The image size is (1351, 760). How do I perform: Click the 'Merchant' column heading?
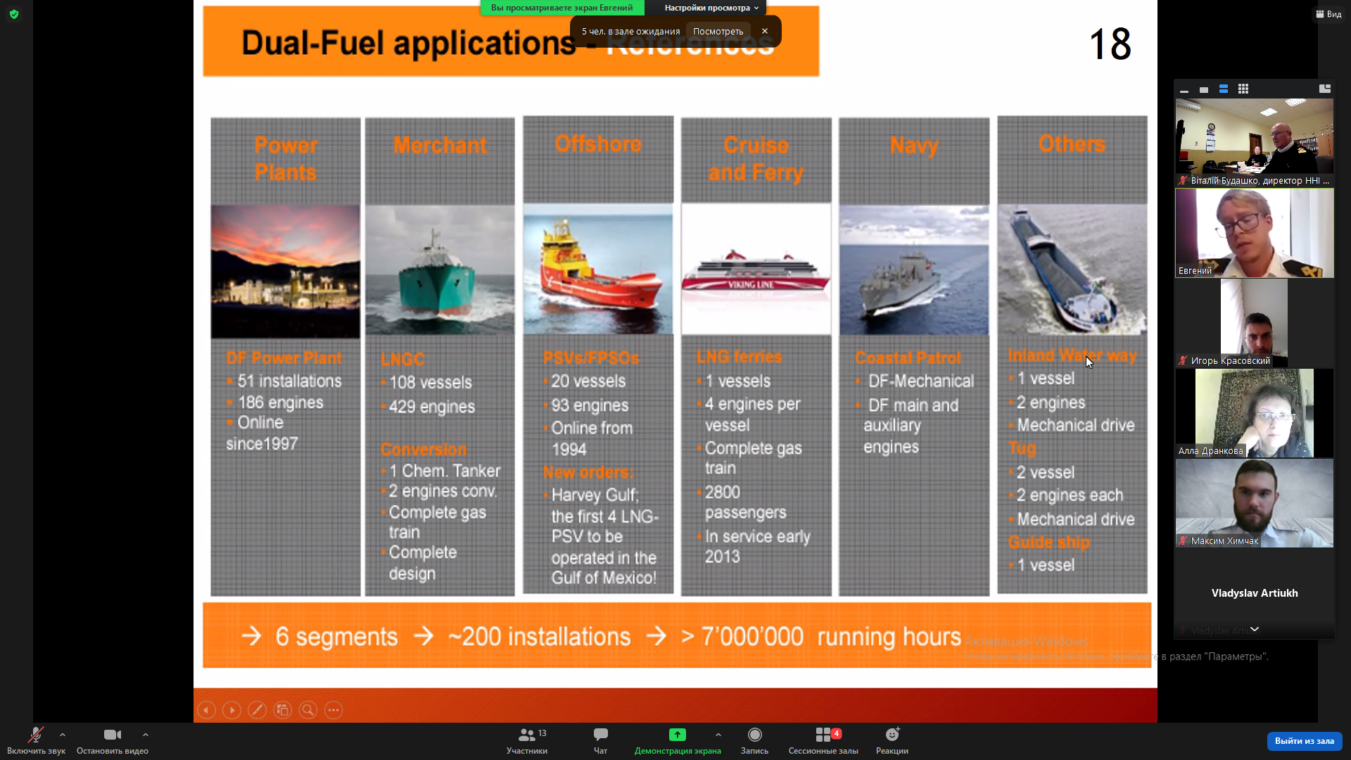coord(440,145)
